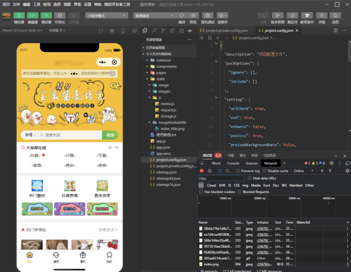Open the 设置 menu
Viewport: 351px width, 272px height.
tap(87, 4)
